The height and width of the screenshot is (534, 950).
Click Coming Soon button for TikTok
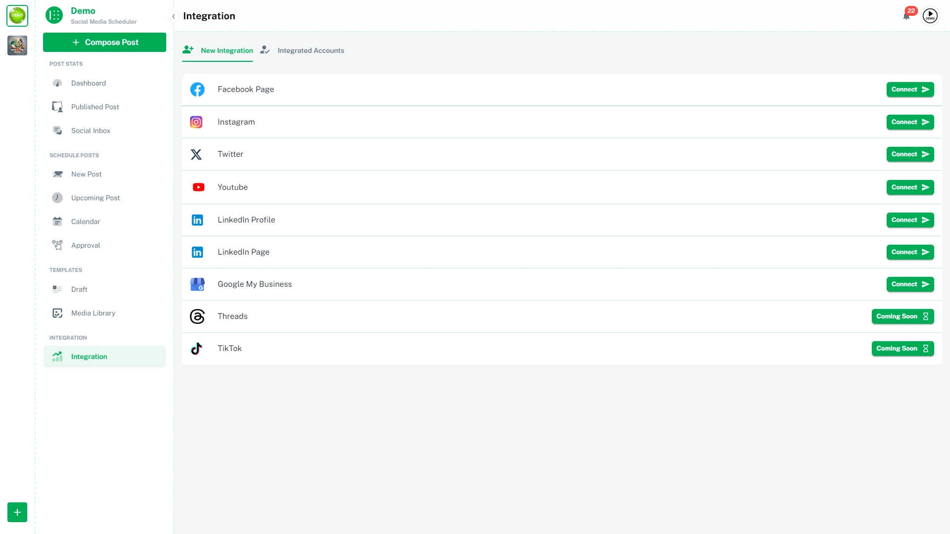click(x=902, y=349)
